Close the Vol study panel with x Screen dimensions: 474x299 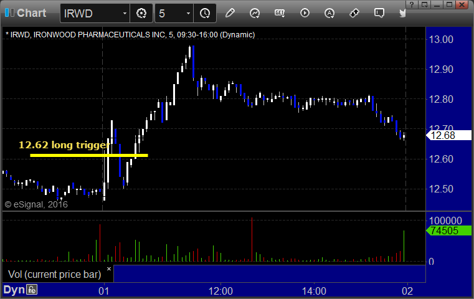[109, 268]
